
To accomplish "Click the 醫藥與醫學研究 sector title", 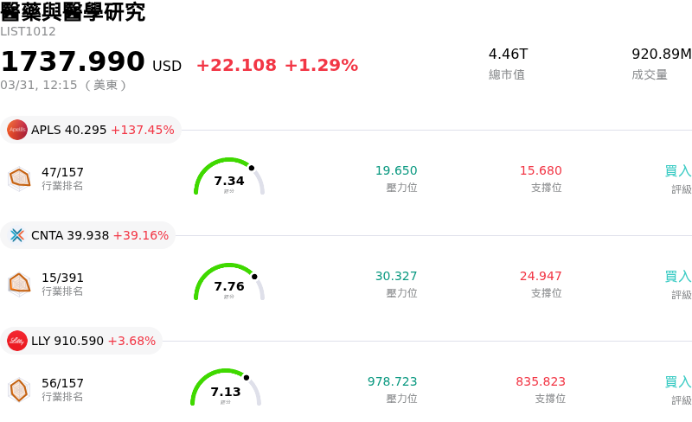I will coord(73,12).
